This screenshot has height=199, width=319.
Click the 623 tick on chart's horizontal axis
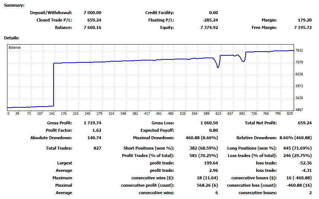pos(218,114)
